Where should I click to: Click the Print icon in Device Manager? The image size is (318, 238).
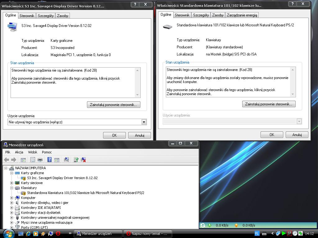pyautogui.click(x=40, y=160)
